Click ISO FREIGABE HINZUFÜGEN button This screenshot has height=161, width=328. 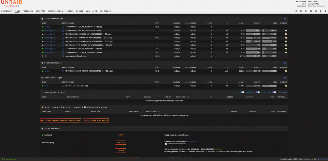(x=96, y=120)
